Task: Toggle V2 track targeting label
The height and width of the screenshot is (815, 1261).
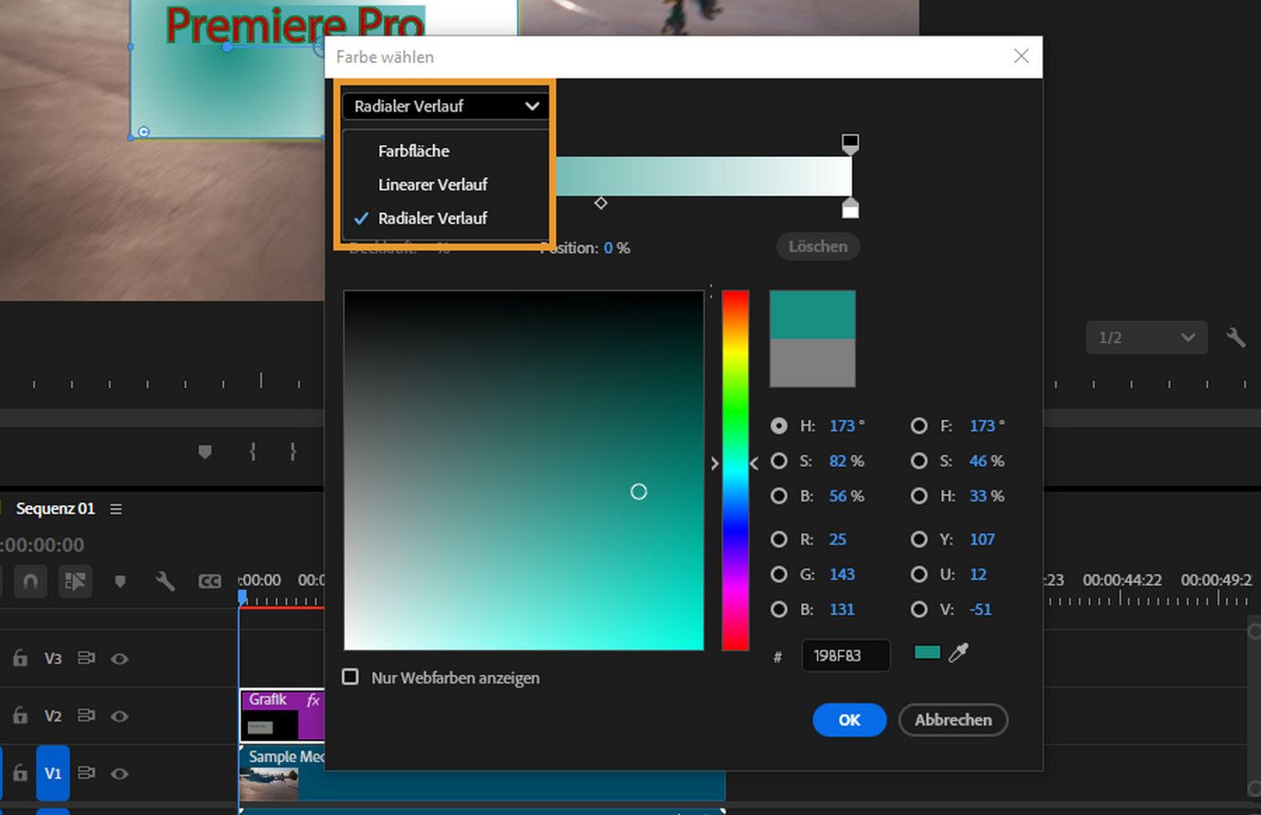Action: [x=53, y=715]
